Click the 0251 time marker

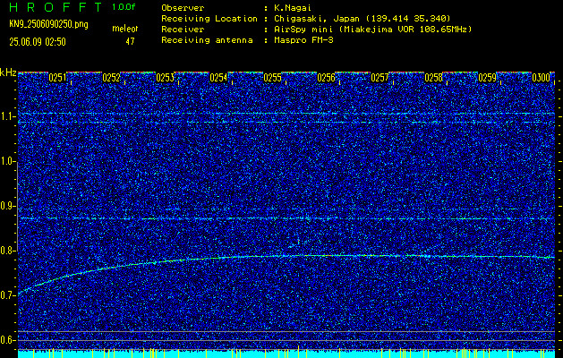coord(57,78)
